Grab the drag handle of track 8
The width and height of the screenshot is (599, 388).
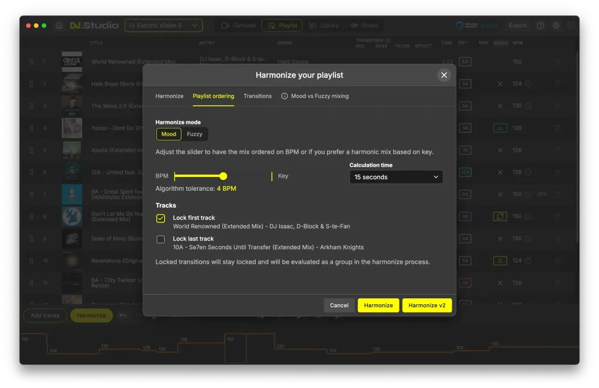point(31,216)
